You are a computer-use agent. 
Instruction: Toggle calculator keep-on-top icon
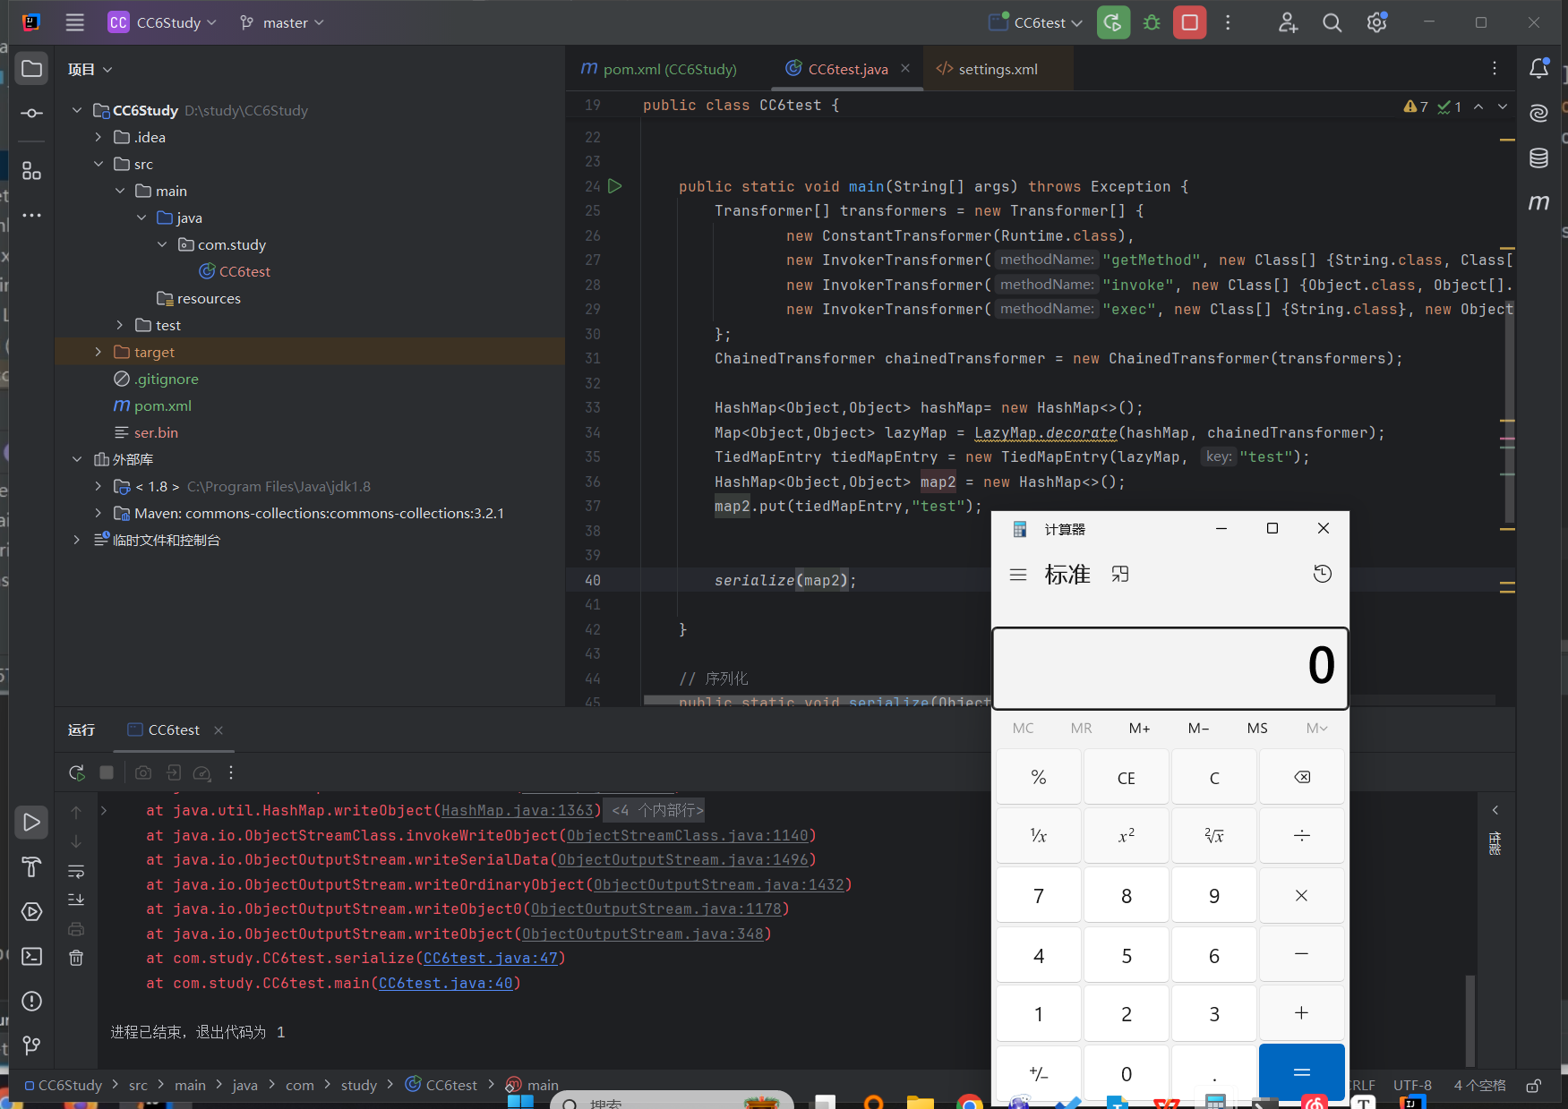coord(1120,575)
